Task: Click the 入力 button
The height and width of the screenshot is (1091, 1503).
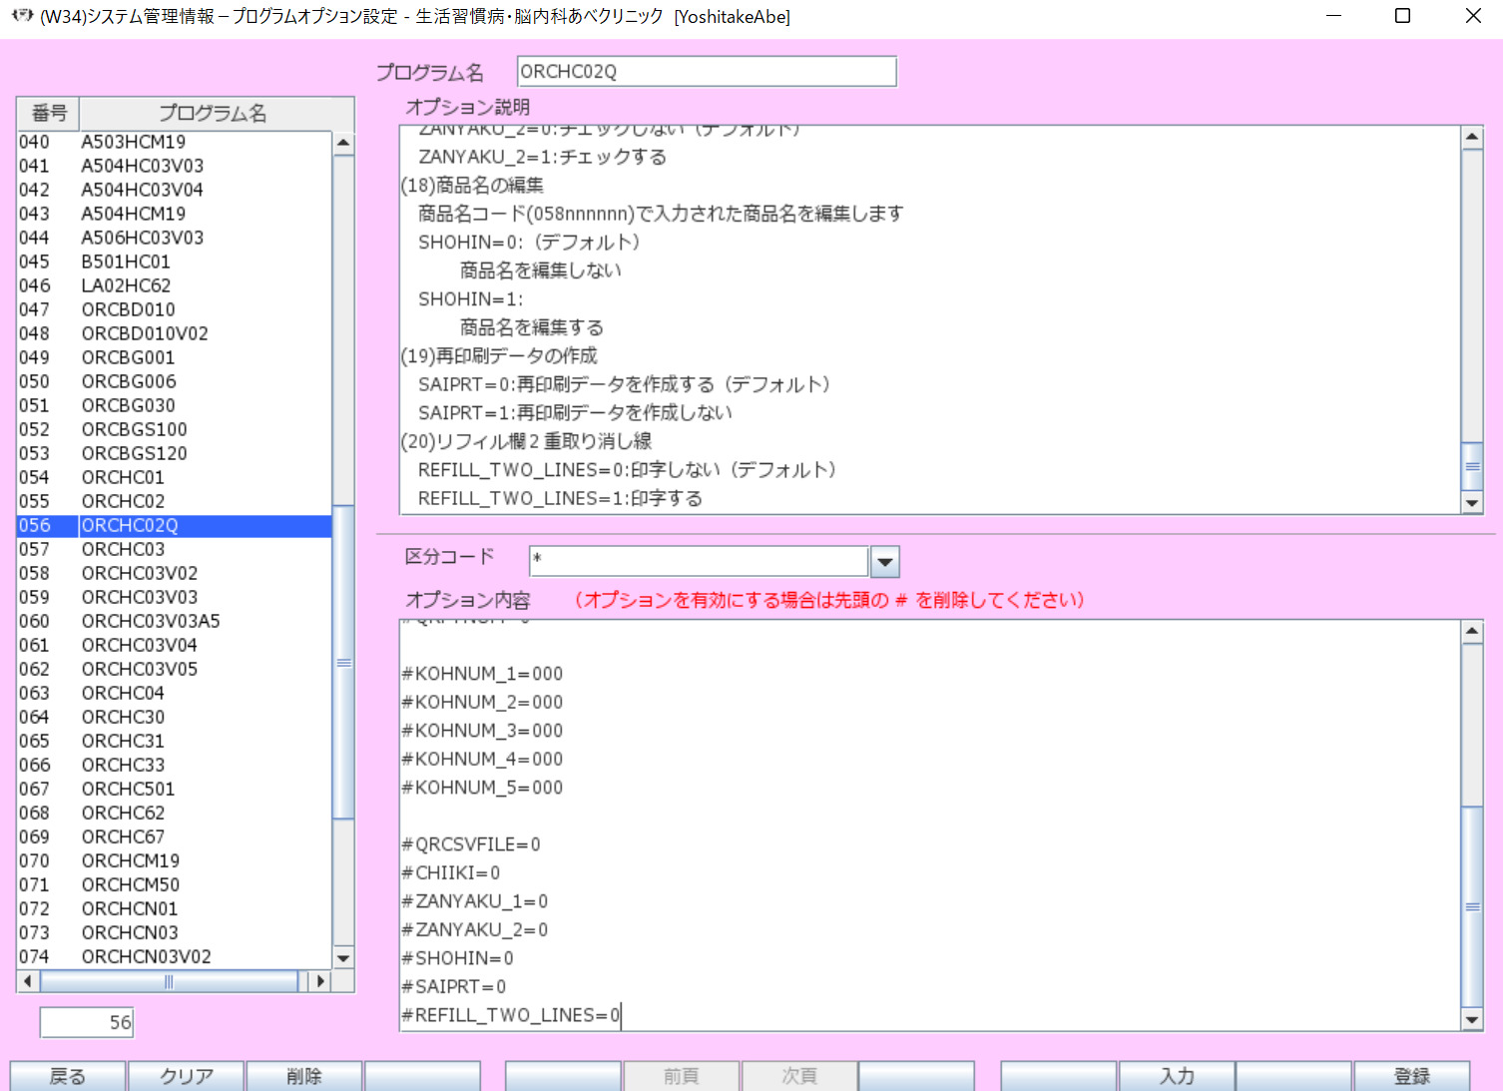Action: pos(1177,1075)
